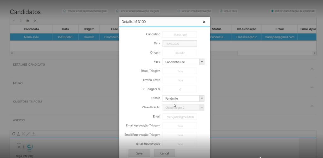Image resolution: width=323 pixels, height=158 pixels.
Task: Click the Fase combo box showing Candidatou-se
Action: tap(184, 62)
